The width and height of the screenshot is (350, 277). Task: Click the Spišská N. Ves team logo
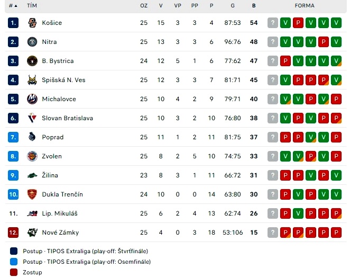(32, 80)
